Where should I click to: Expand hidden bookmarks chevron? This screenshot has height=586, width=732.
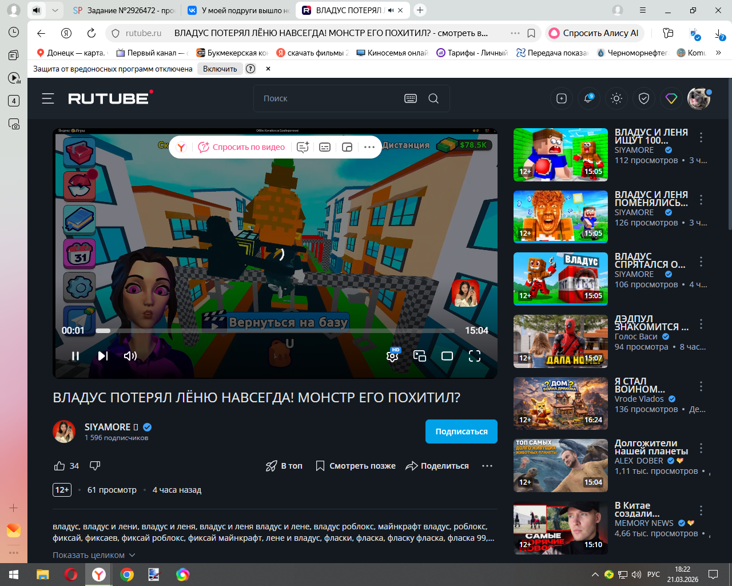pyautogui.click(x=718, y=53)
